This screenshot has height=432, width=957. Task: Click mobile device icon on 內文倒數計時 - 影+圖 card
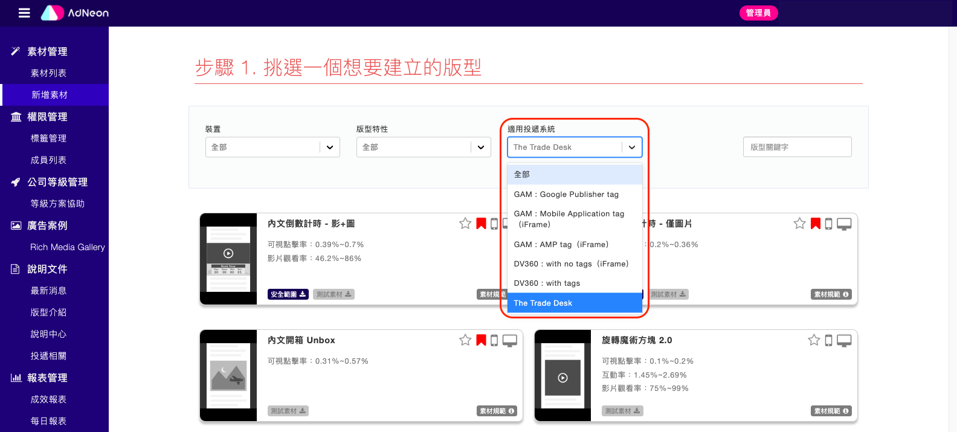tap(494, 224)
